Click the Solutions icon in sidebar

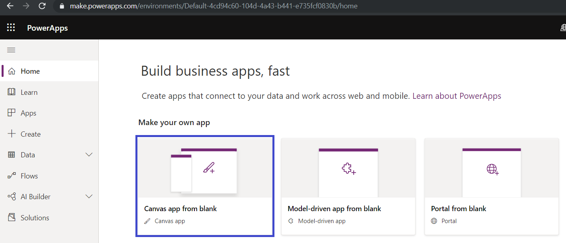pyautogui.click(x=12, y=218)
